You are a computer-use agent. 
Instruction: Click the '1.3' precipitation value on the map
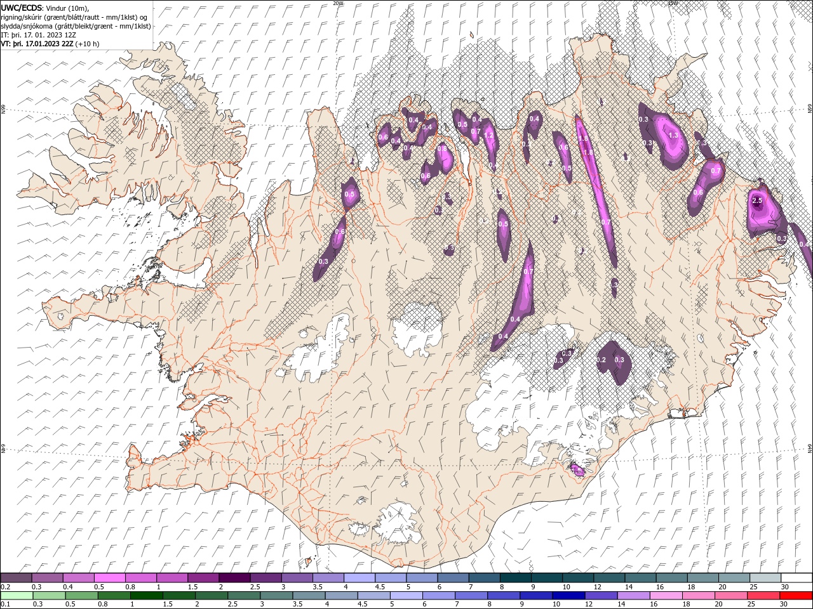coord(673,135)
